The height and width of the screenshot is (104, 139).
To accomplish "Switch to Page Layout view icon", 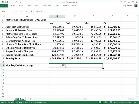I will tap(106, 102).
